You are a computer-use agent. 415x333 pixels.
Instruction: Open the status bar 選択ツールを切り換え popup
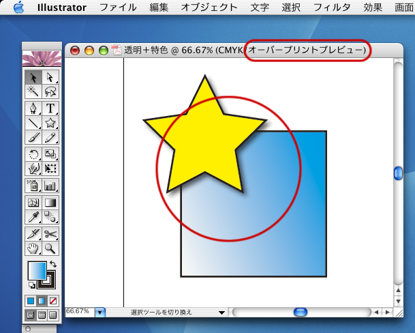pos(221,313)
